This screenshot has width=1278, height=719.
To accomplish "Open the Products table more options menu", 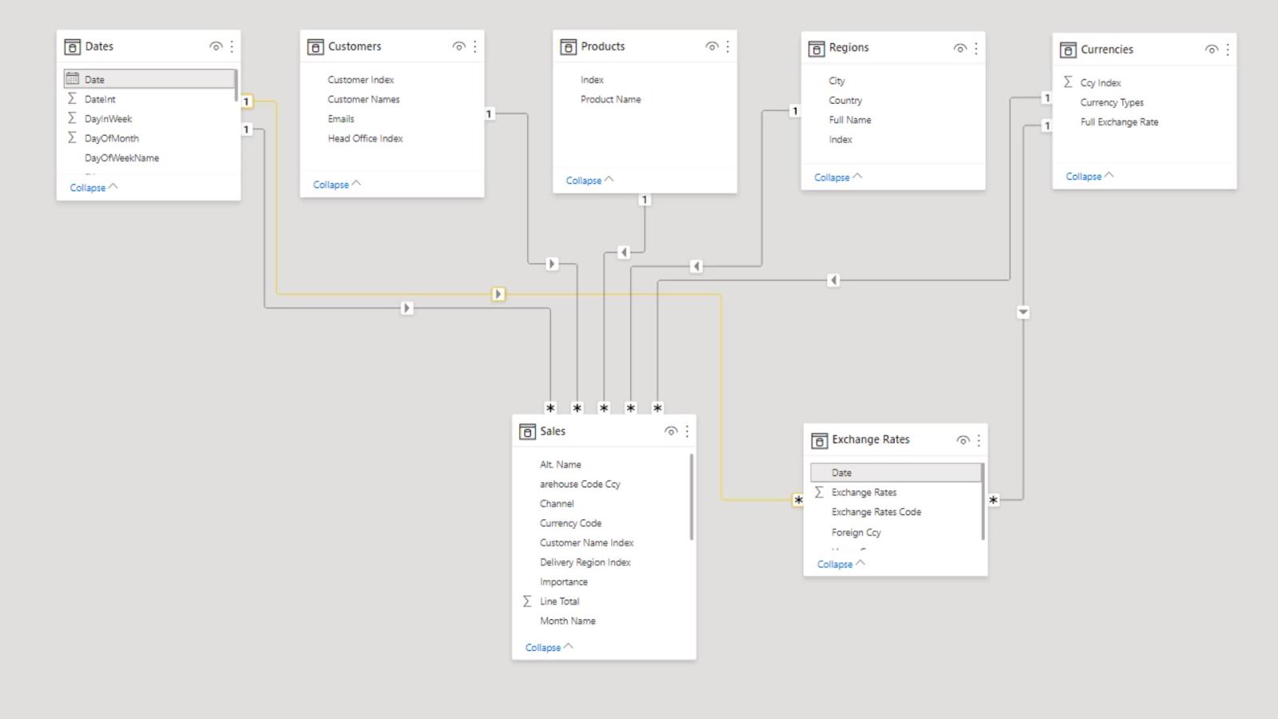I will (728, 46).
